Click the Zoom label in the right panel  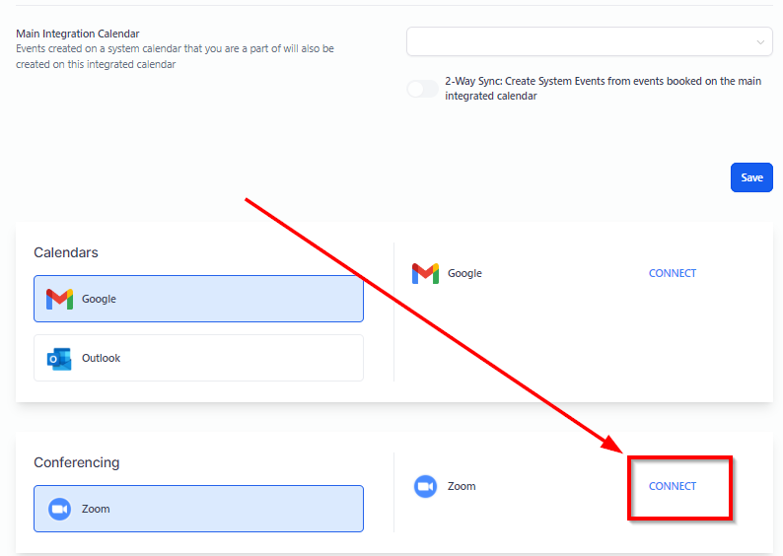coord(462,486)
